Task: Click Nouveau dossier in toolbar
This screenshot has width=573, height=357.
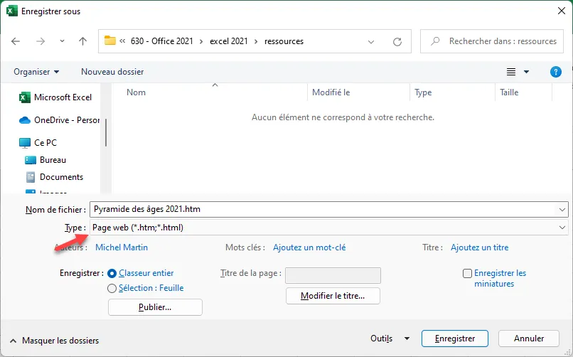Action: point(112,72)
